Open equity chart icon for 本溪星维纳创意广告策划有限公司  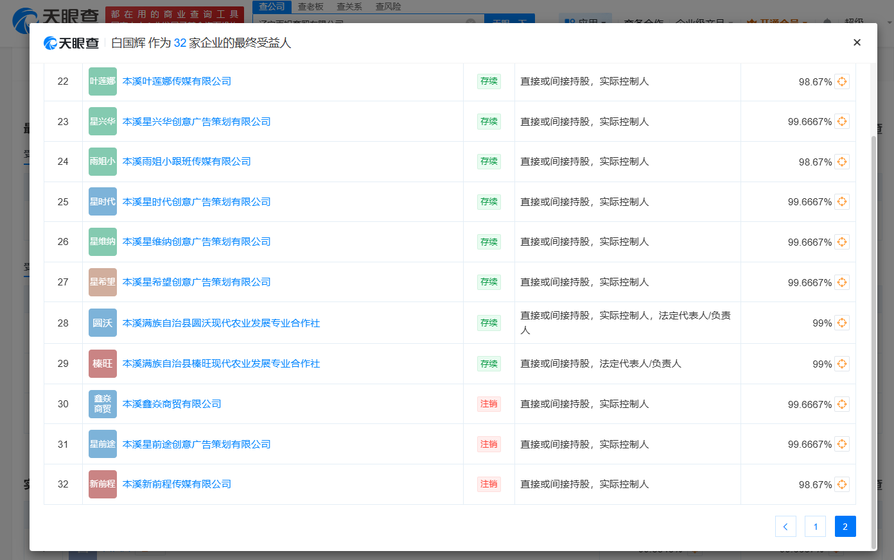pyautogui.click(x=842, y=242)
